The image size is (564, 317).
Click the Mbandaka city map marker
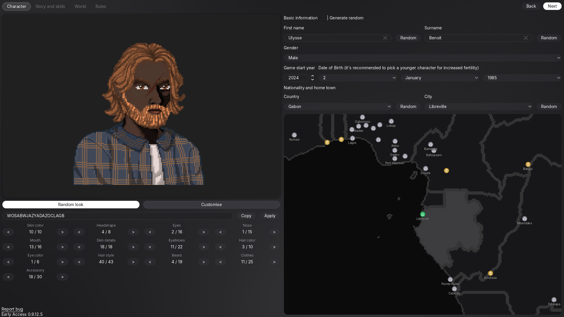(x=524, y=219)
